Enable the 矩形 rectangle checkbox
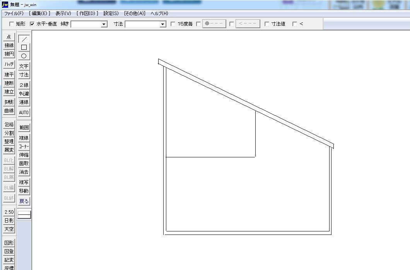Image resolution: width=410 pixels, height=270 pixels. 12,24
